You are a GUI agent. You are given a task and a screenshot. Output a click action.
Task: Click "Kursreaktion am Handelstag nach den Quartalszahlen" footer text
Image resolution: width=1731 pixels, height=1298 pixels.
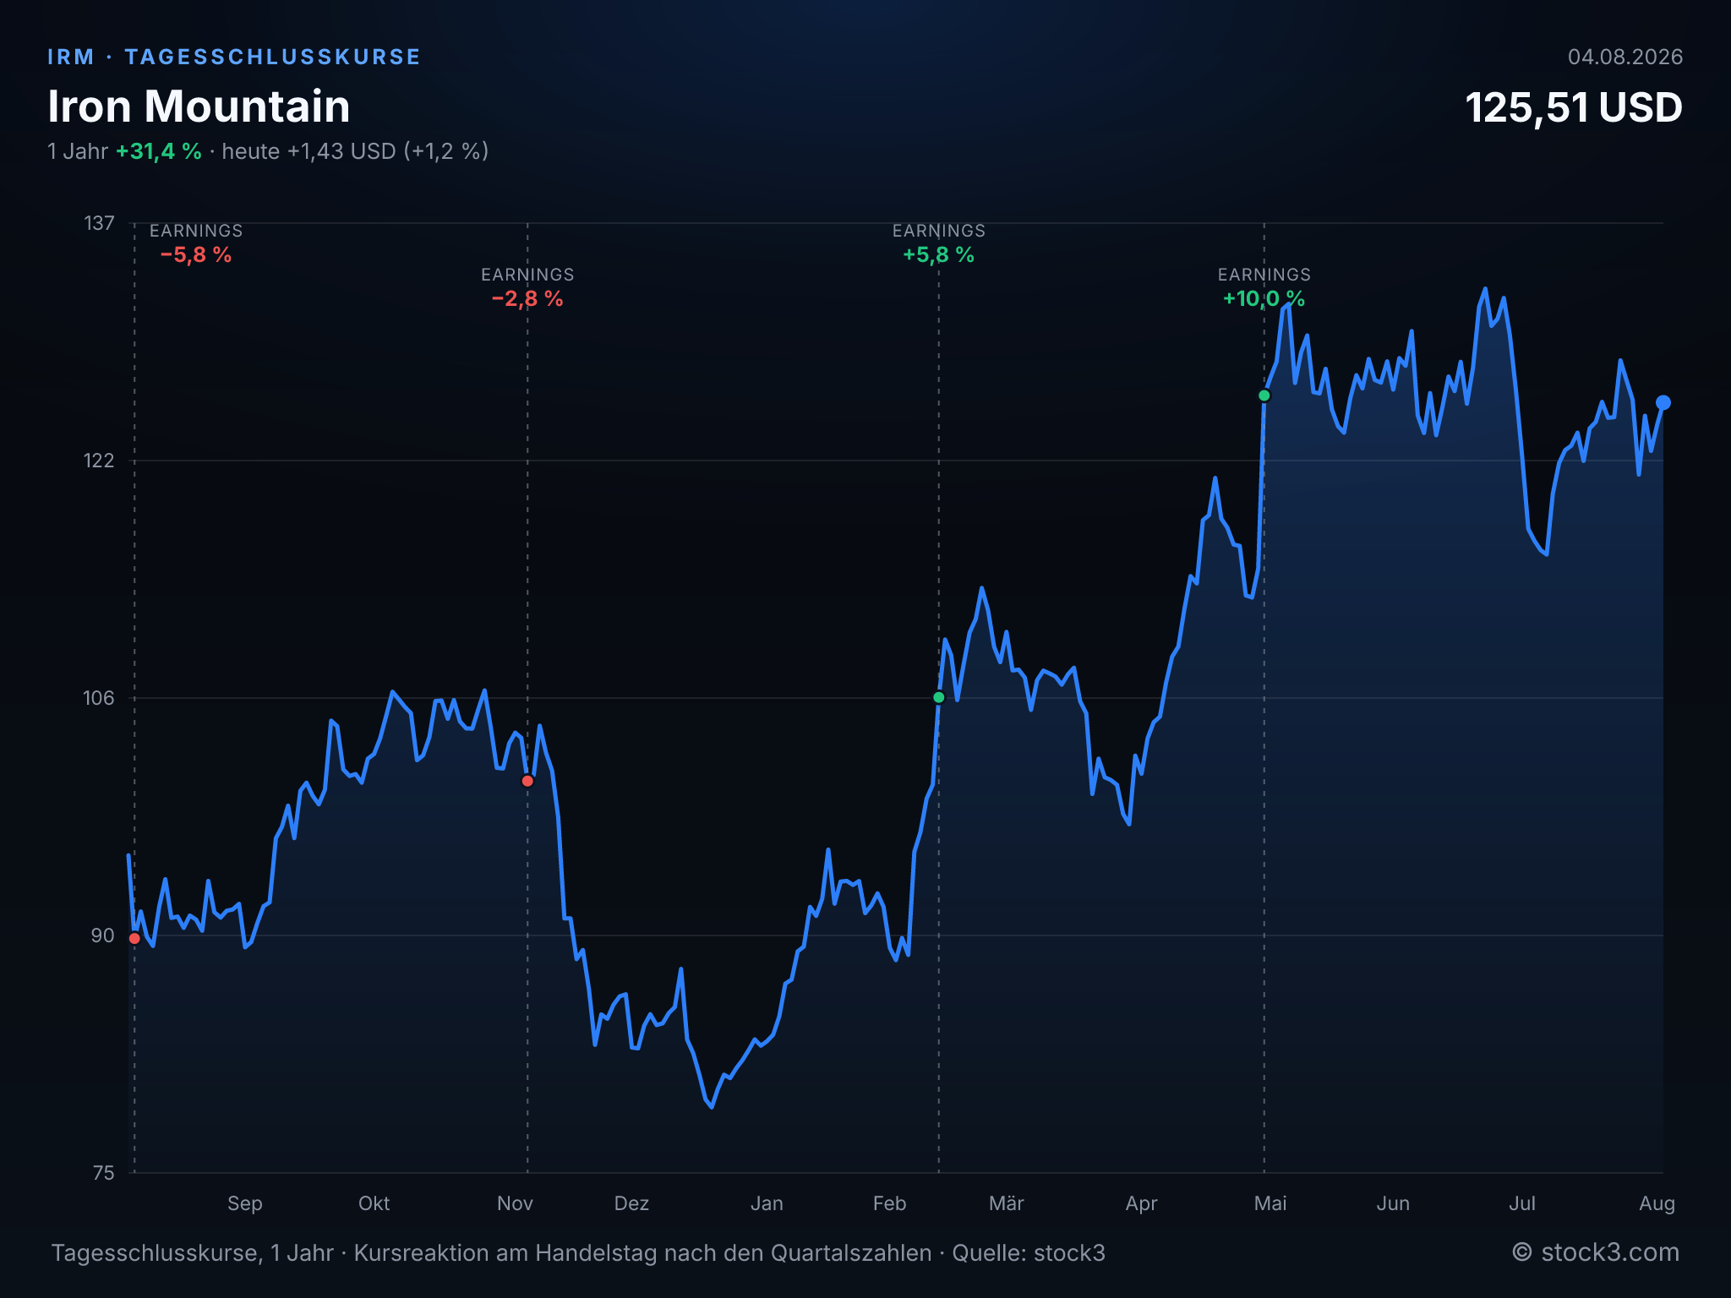click(642, 1252)
